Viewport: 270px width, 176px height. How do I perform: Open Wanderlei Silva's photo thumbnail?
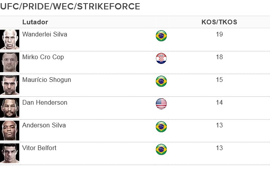pos(9,39)
